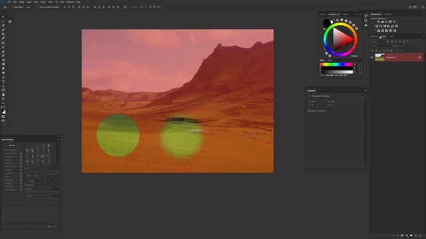This screenshot has width=426, height=239.
Task: Open the Properties panel menu
Action: pyautogui.click(x=365, y=91)
